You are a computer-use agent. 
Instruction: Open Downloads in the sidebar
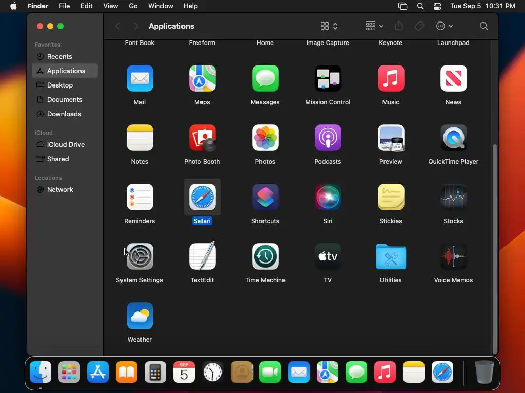[65, 114]
